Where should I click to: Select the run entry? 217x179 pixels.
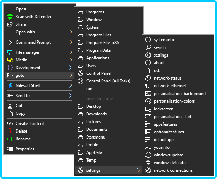point(108,89)
